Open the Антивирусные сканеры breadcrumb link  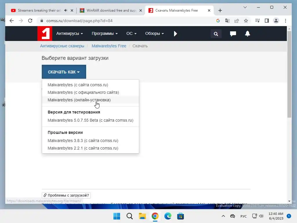click(62, 46)
